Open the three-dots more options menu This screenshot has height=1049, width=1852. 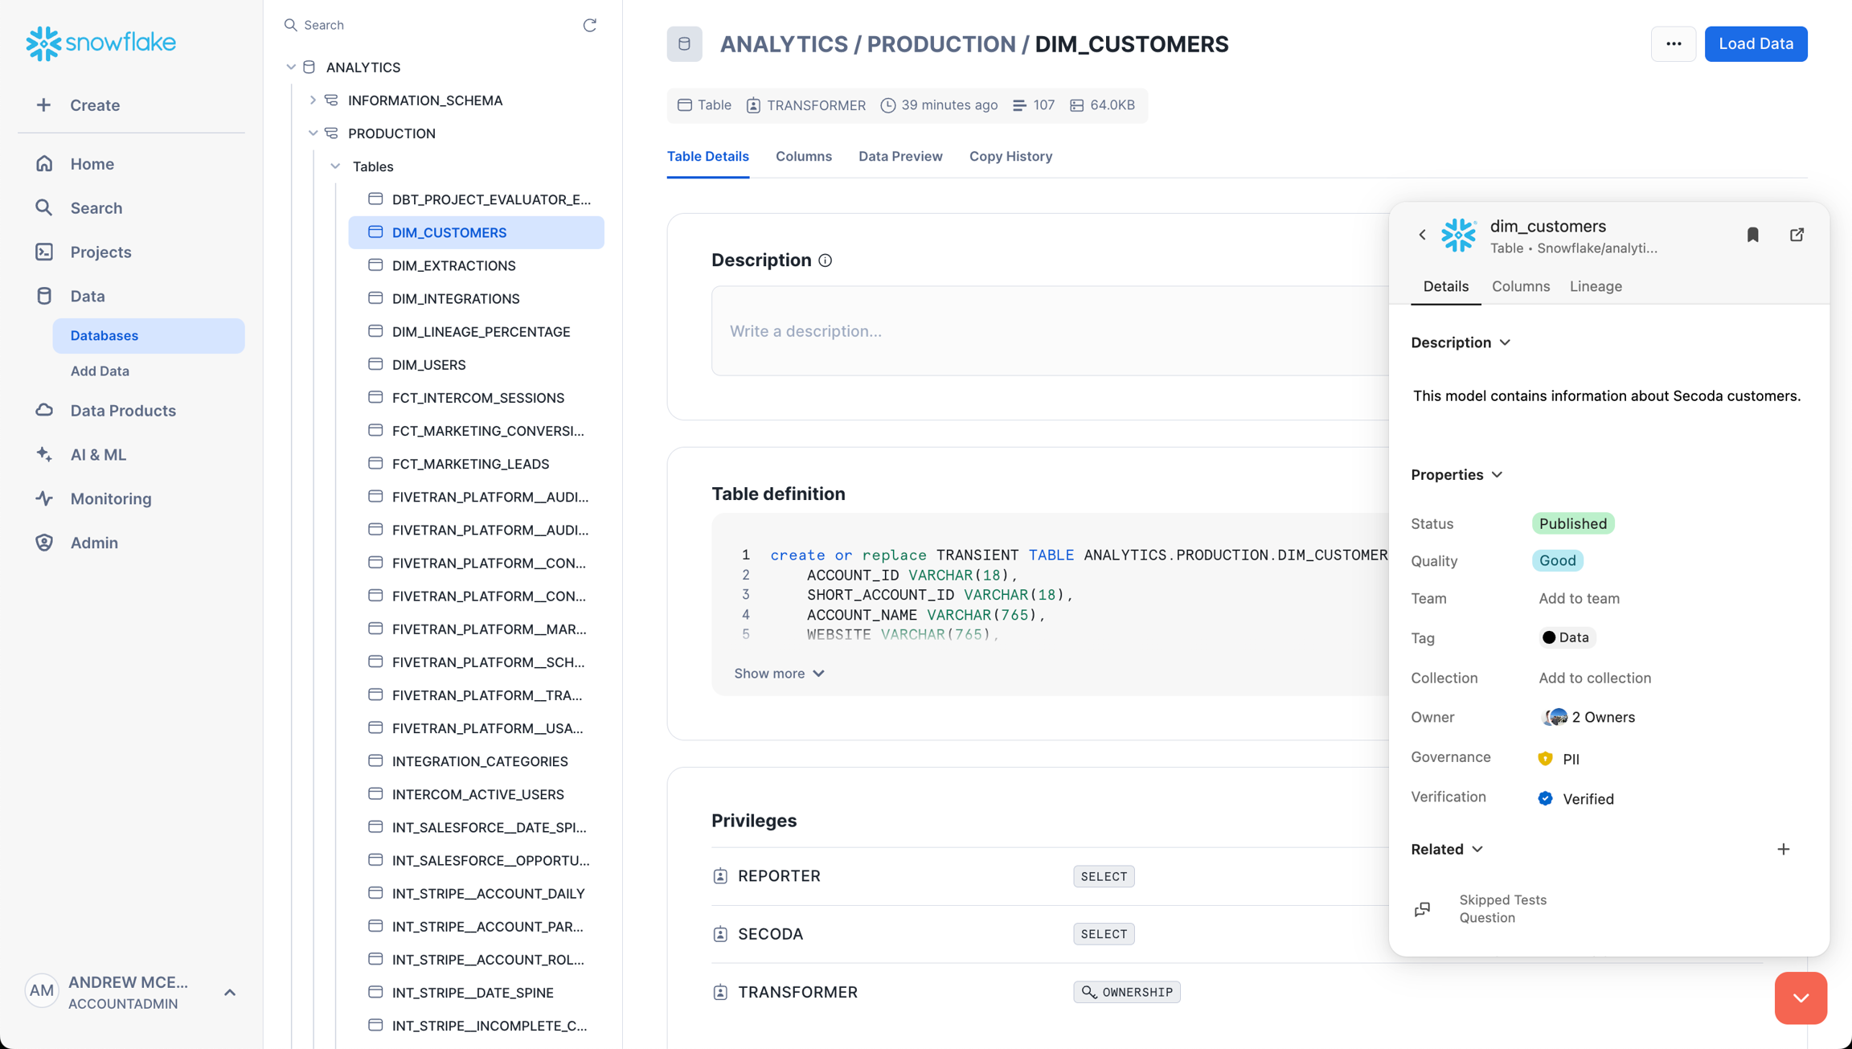pos(1674,44)
